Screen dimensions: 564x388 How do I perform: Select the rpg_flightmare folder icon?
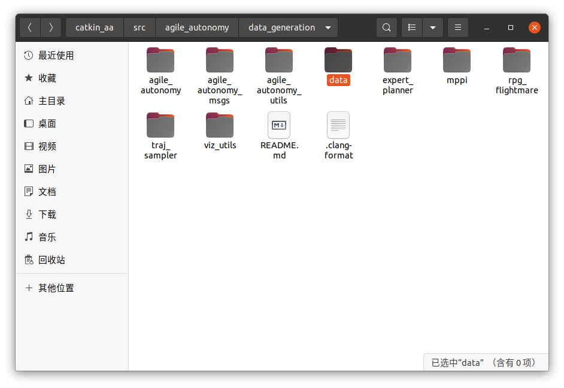coord(517,60)
